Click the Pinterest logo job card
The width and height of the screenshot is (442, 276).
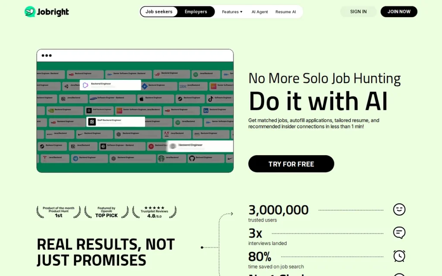157,146
